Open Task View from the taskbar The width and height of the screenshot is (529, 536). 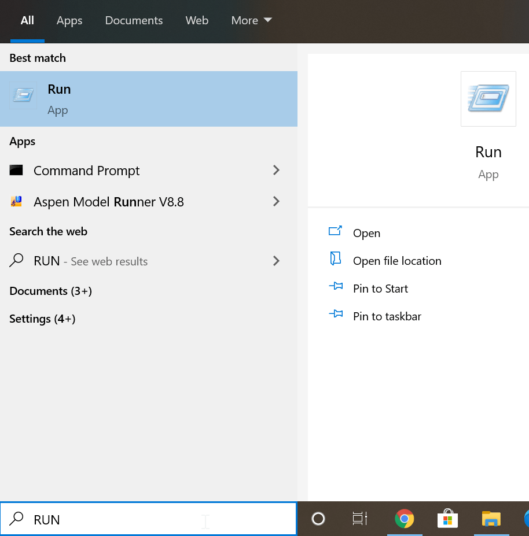coord(360,519)
